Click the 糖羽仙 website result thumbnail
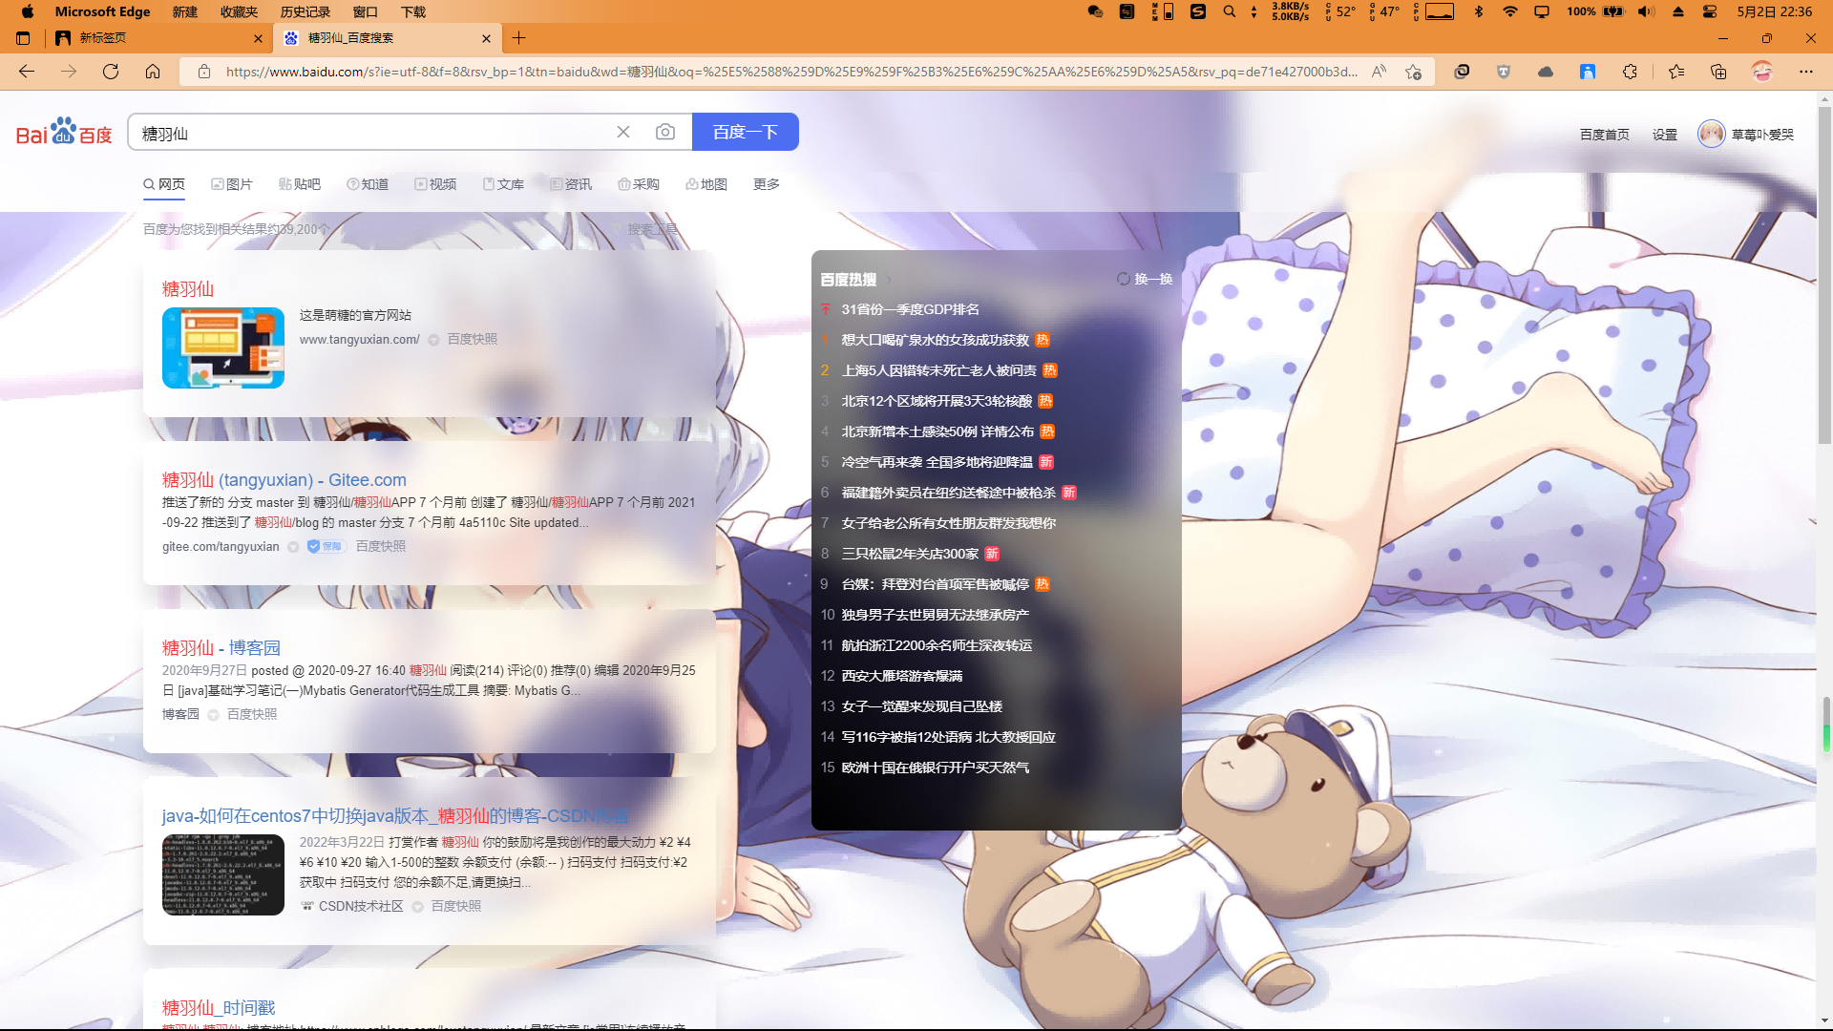1833x1031 pixels. click(223, 347)
